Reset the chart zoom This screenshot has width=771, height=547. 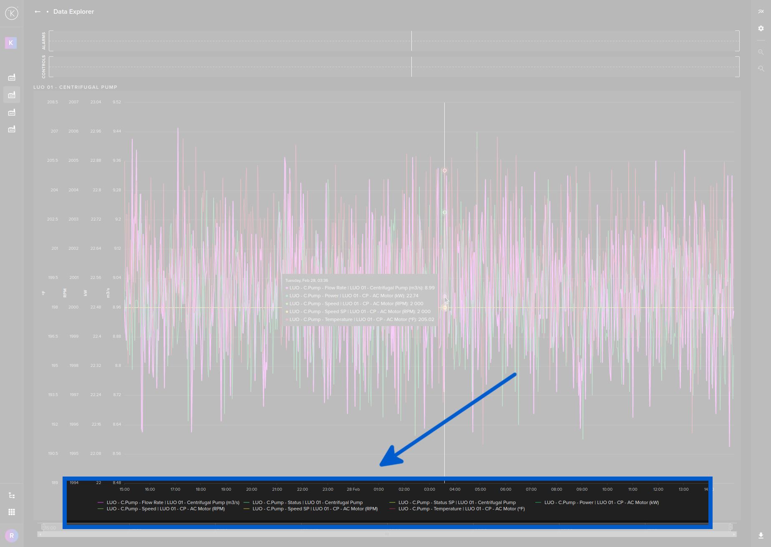761,68
